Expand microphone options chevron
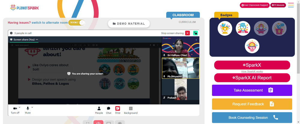The image size is (300, 124). (x=32, y=107)
